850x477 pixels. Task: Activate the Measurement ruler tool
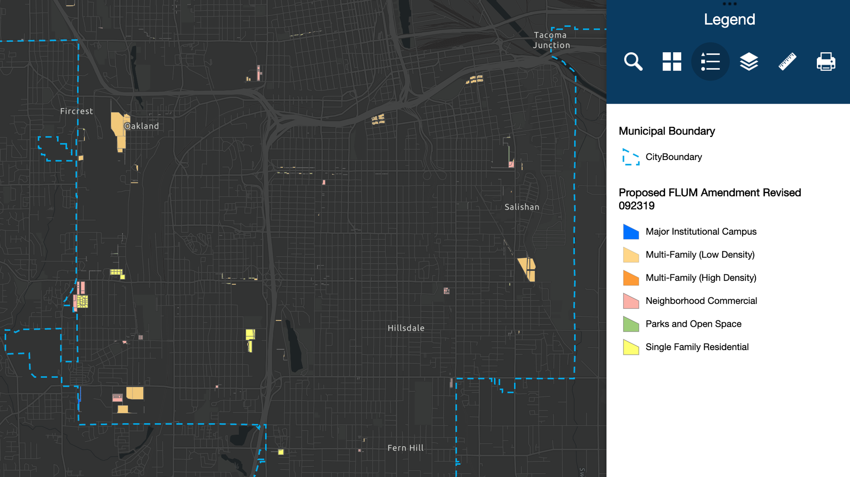787,62
